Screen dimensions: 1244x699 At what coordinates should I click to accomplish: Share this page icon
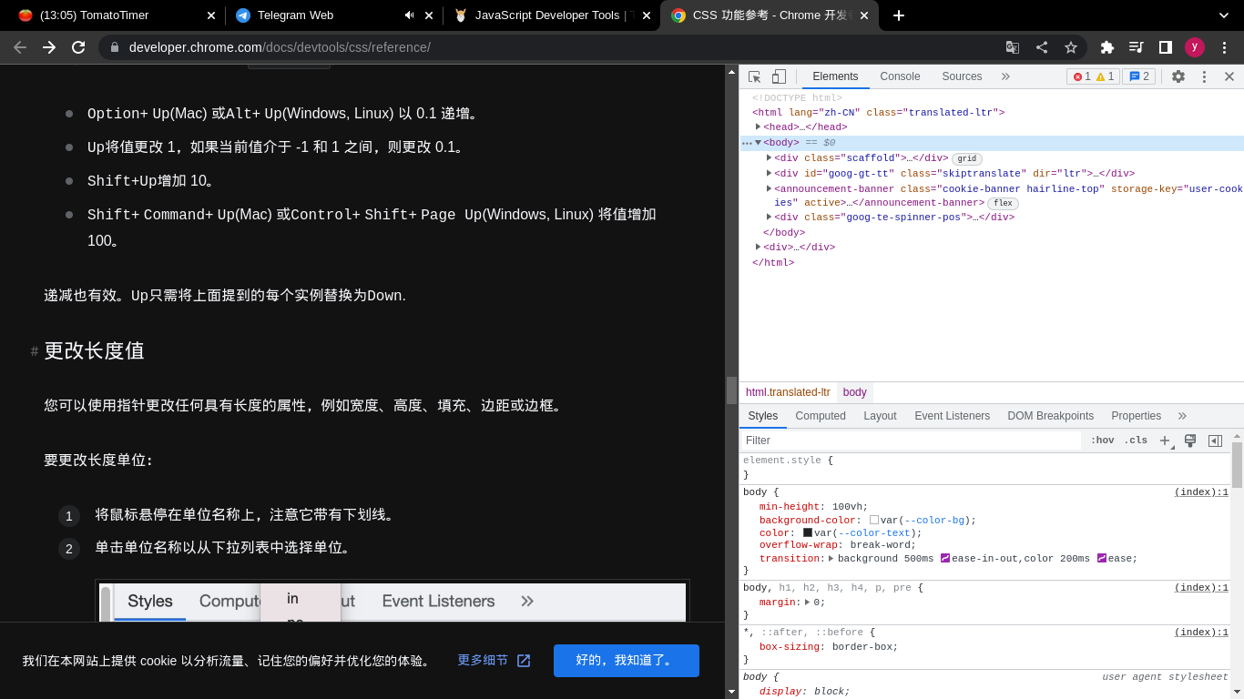pyautogui.click(x=1042, y=47)
